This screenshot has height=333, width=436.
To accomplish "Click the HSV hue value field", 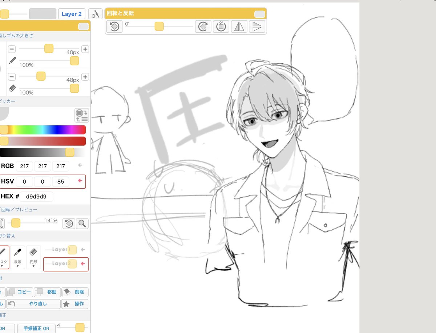I will click(24, 181).
